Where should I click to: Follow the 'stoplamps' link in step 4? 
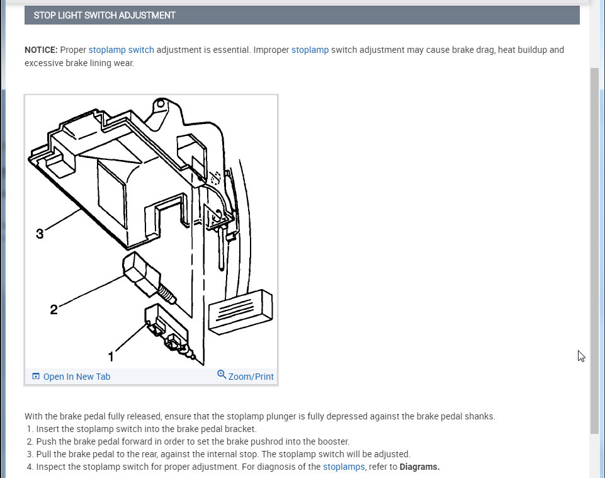pos(343,467)
